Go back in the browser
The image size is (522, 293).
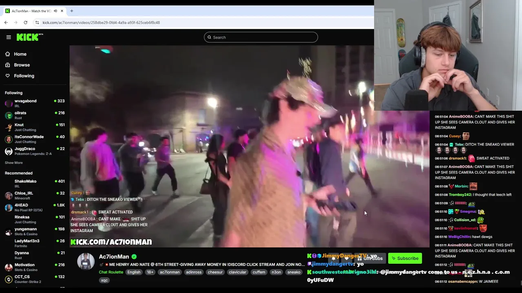tap(6, 22)
